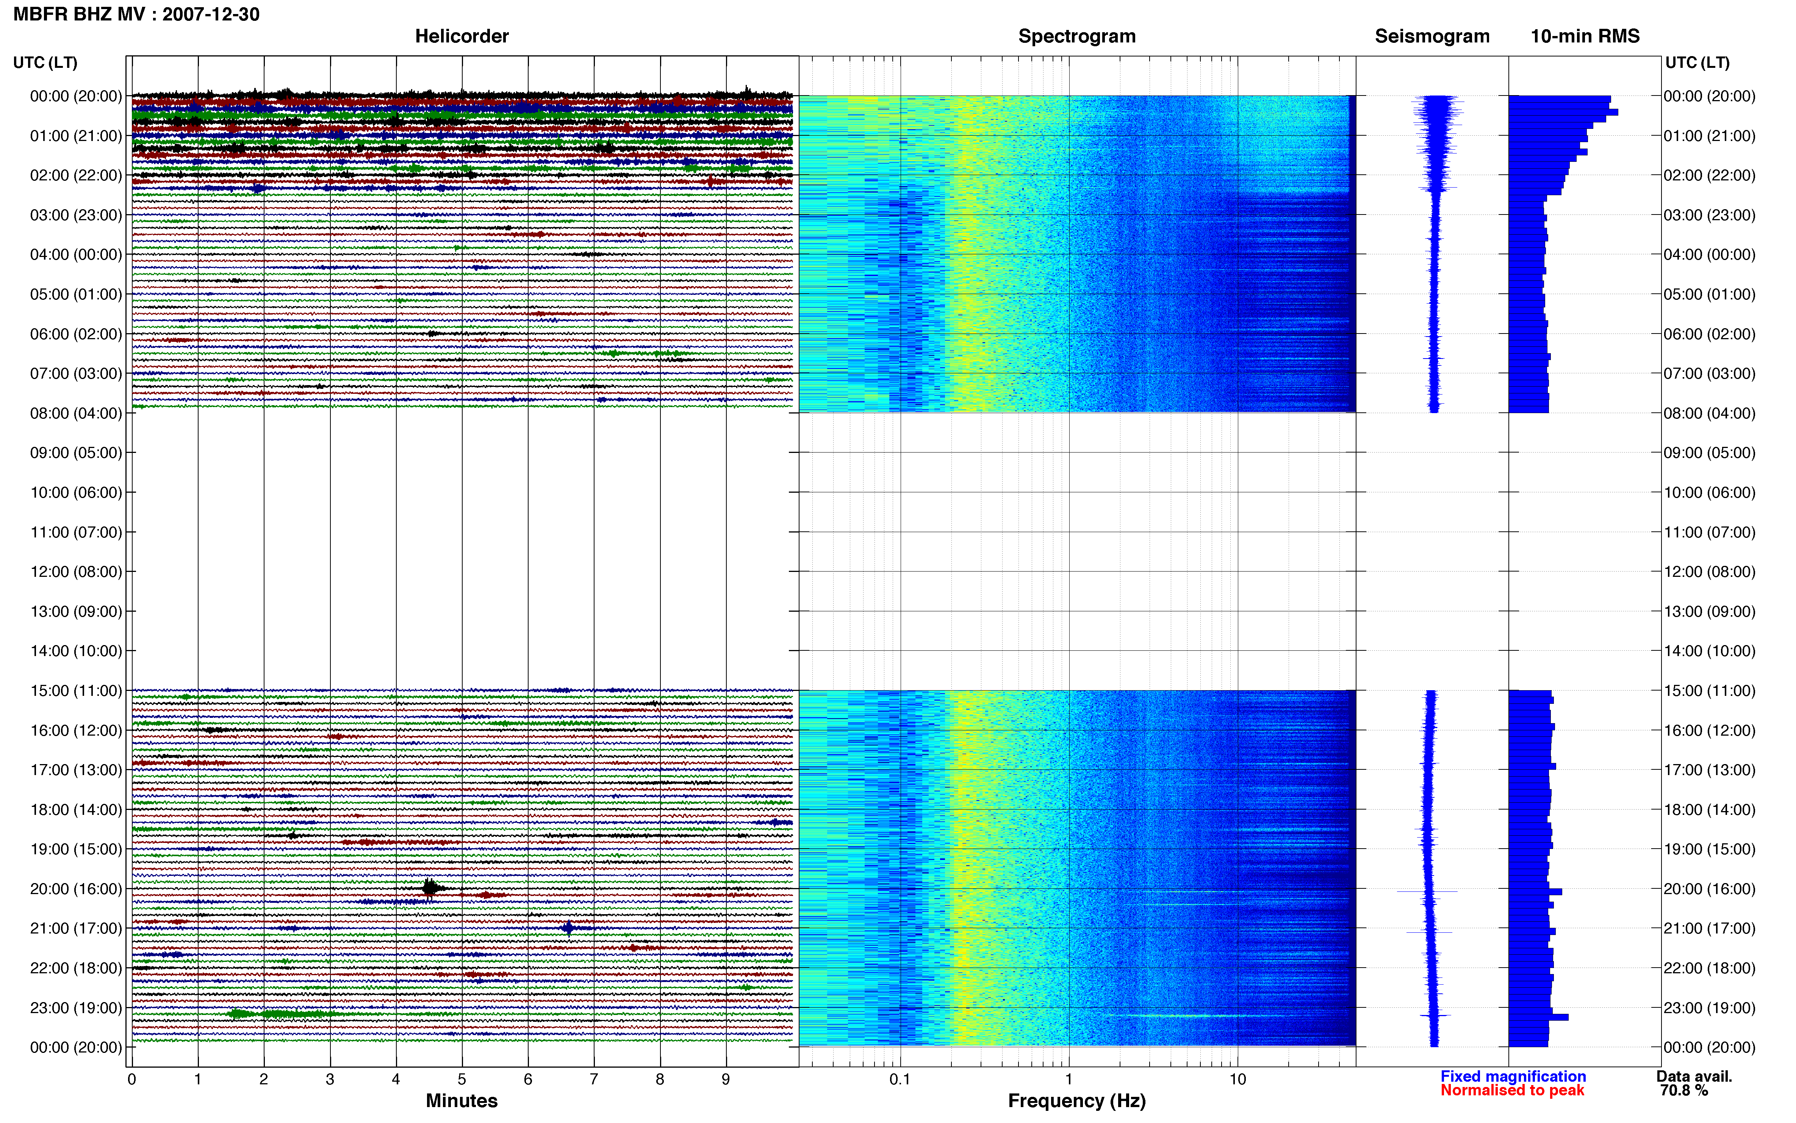Click RMS-side time label "09:00 (05:00)"
Viewport: 1796px width, 1123px height.
[x=1709, y=452]
